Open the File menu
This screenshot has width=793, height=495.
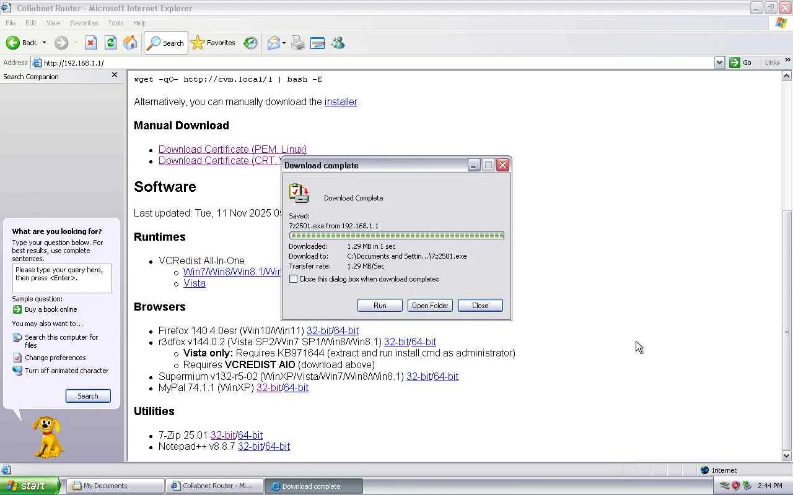click(x=11, y=23)
